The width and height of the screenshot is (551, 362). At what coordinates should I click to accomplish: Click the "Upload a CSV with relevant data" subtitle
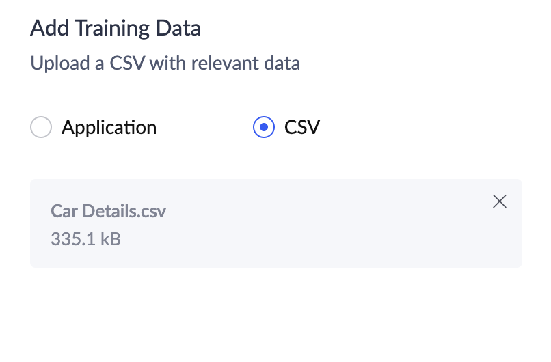point(165,64)
